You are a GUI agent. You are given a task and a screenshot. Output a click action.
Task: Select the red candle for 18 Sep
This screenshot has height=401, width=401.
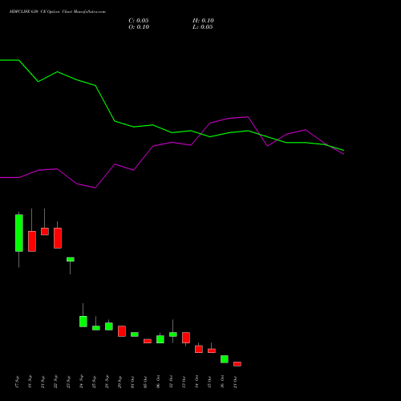[x=32, y=241]
